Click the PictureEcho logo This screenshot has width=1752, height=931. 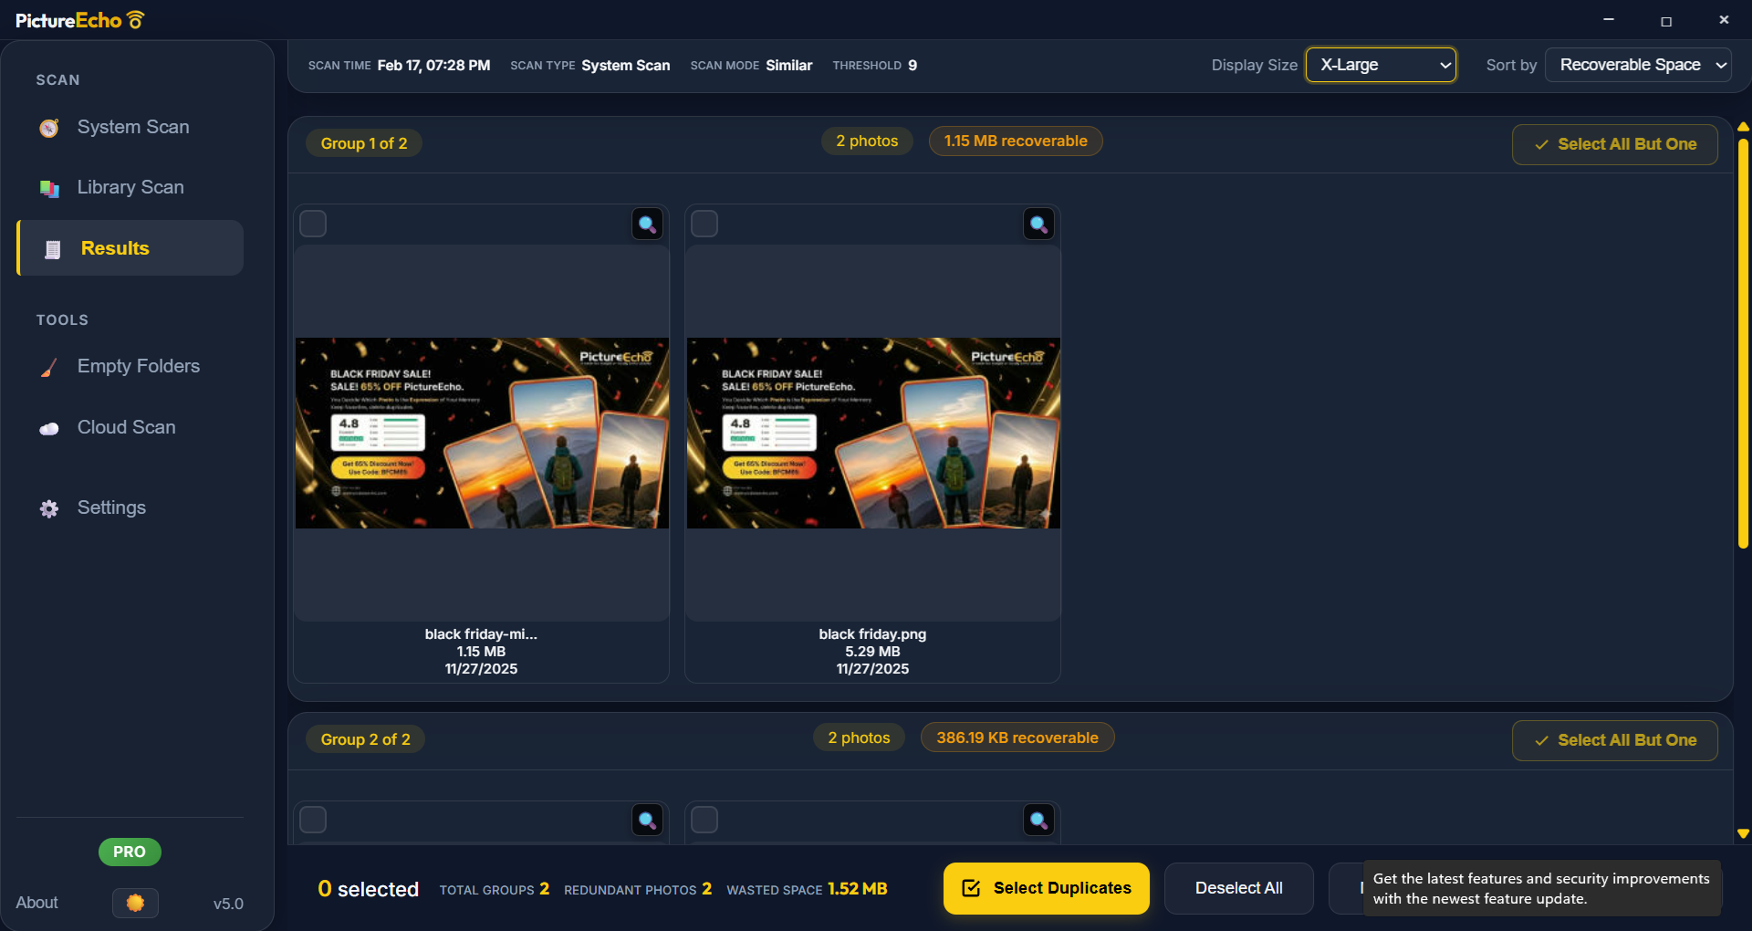[79, 19]
